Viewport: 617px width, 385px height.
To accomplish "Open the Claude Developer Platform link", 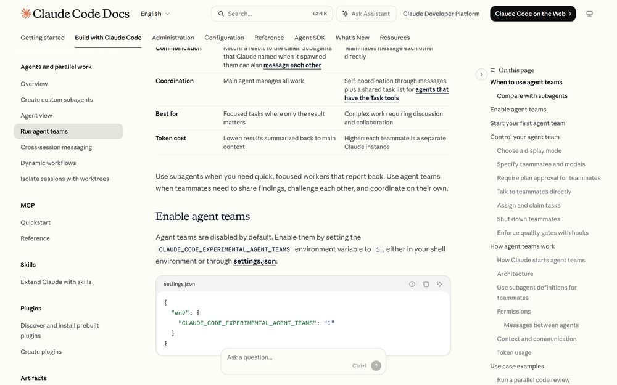I will 441,14.
